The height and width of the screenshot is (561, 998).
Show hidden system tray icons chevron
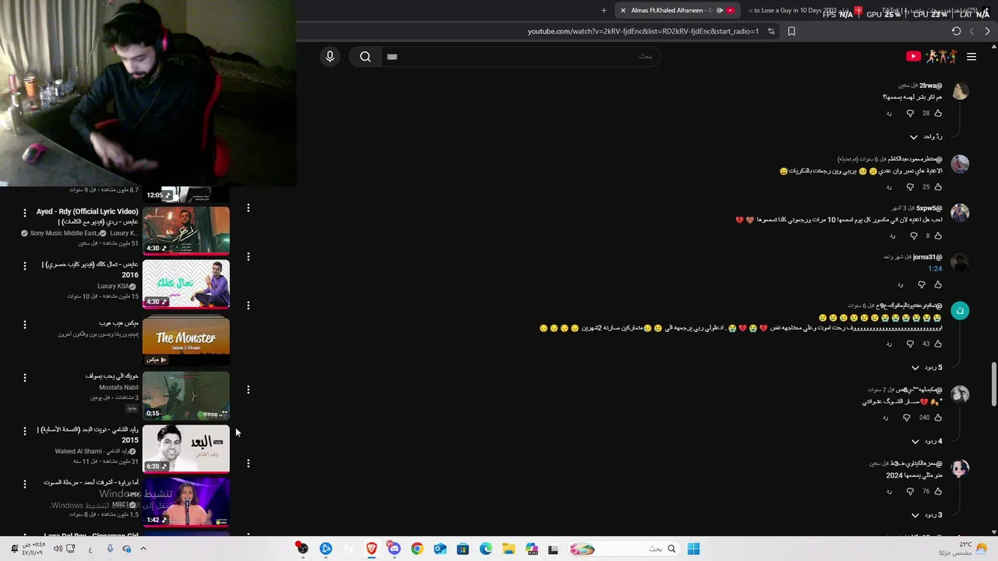pyautogui.click(x=143, y=549)
